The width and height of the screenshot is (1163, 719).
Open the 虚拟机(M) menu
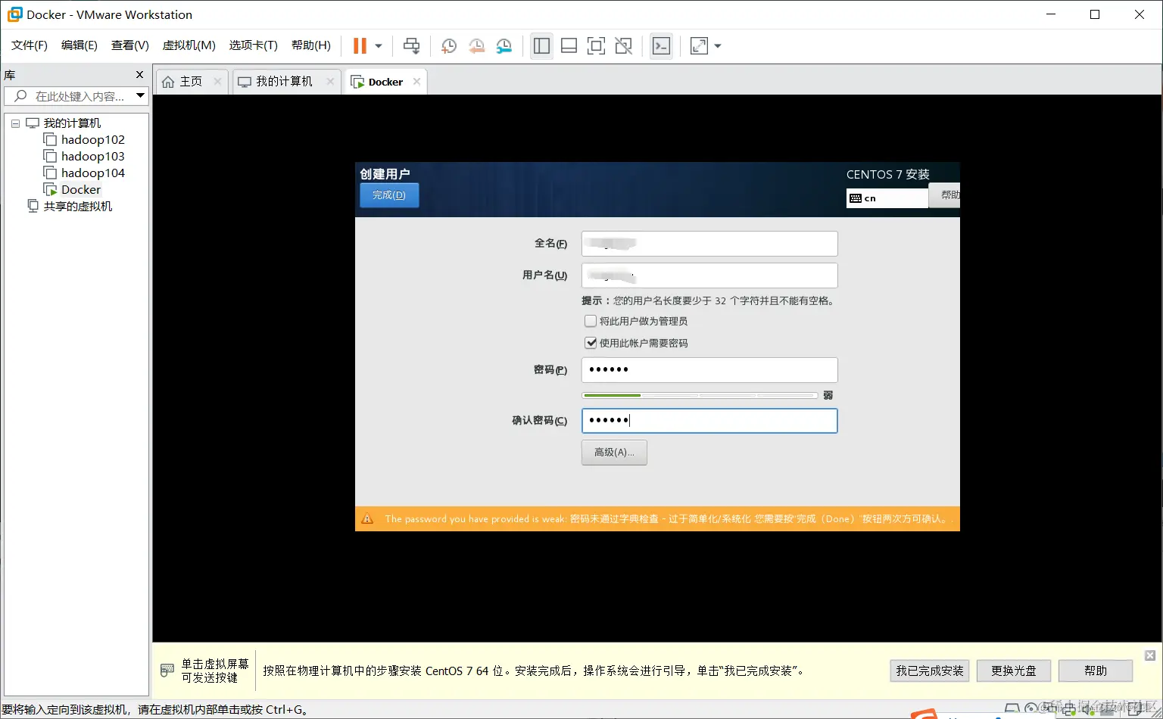coord(189,45)
